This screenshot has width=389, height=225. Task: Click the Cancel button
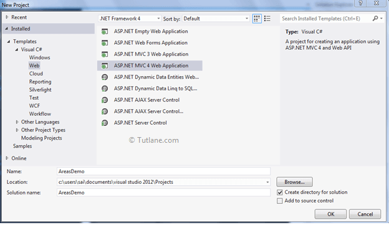365,214
